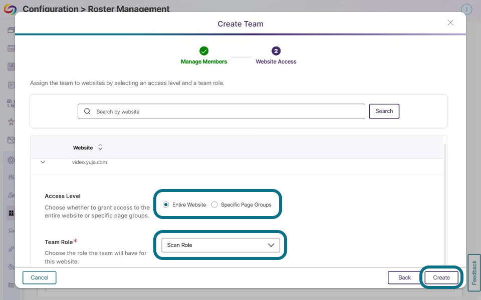Image resolution: width=481 pixels, height=300 pixels.
Task: Click the Create button
Action: click(x=441, y=277)
